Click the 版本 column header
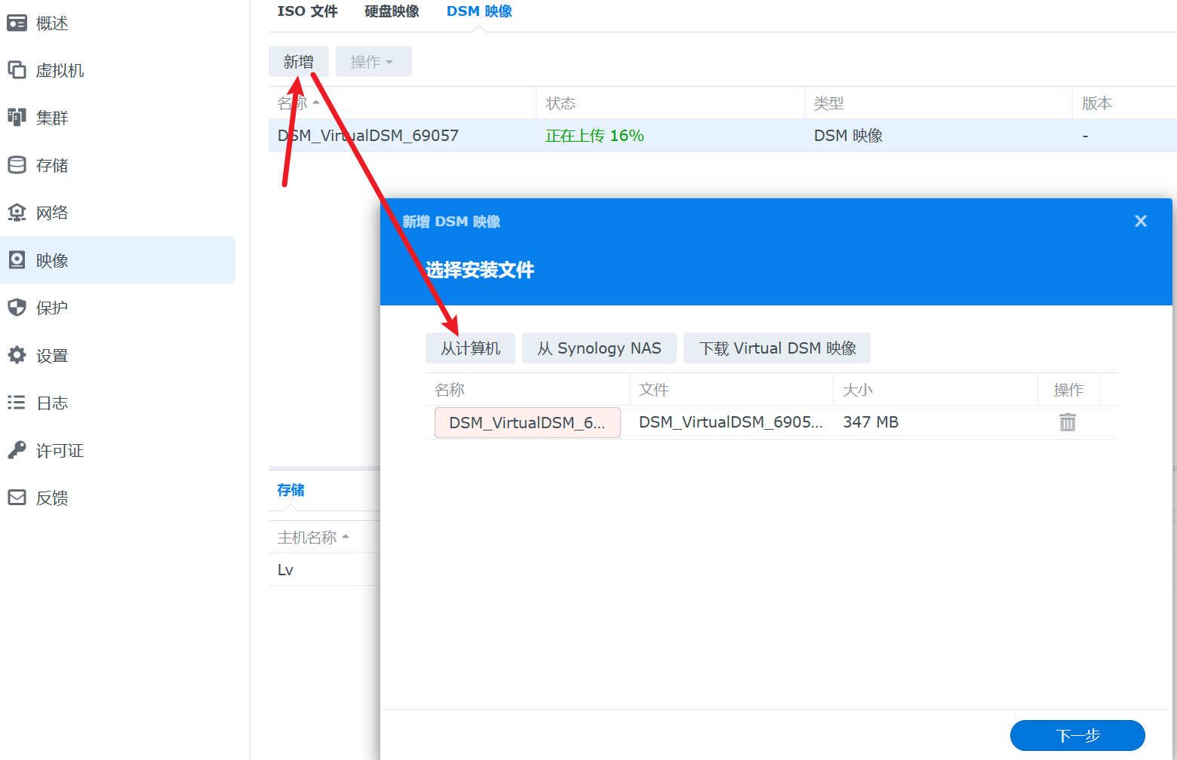The width and height of the screenshot is (1177, 760). [1124, 103]
